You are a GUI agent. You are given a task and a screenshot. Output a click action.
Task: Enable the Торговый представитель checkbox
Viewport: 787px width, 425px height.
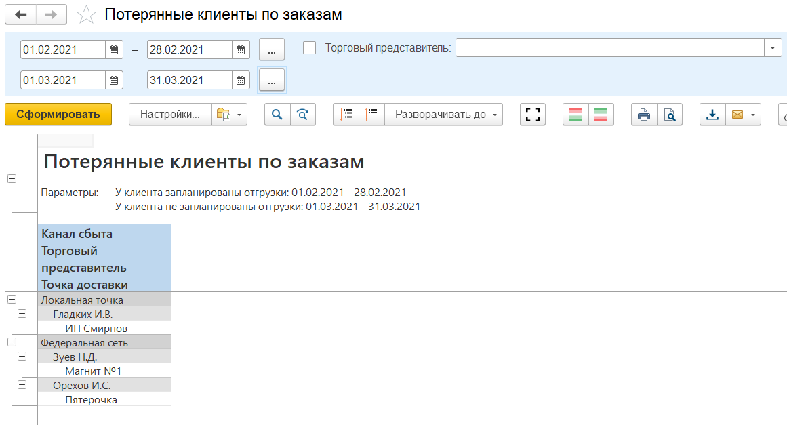click(x=310, y=48)
